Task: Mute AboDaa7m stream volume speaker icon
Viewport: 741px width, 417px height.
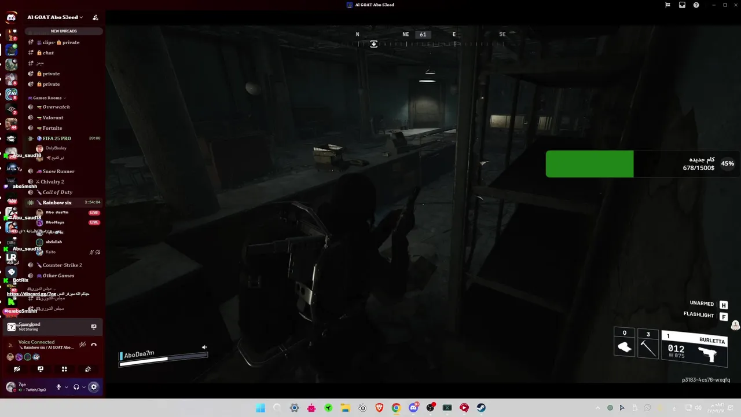Action: (204, 348)
